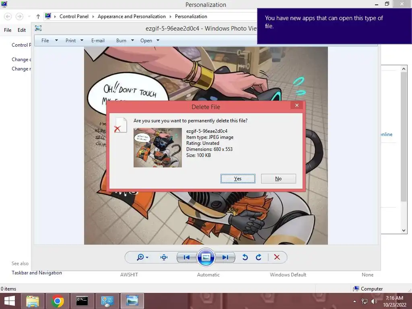The height and width of the screenshot is (309, 412).
Task: Expand the File menu dropdown arrow
Action: pos(56,41)
